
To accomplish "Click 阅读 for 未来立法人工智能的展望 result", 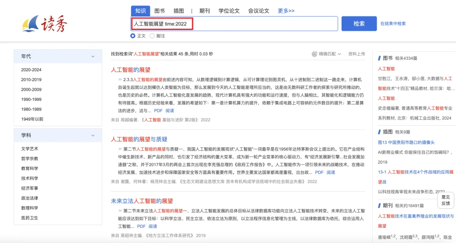I will (x=153, y=227).
